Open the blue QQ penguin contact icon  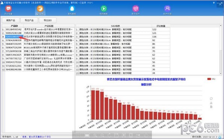[72, 9]
